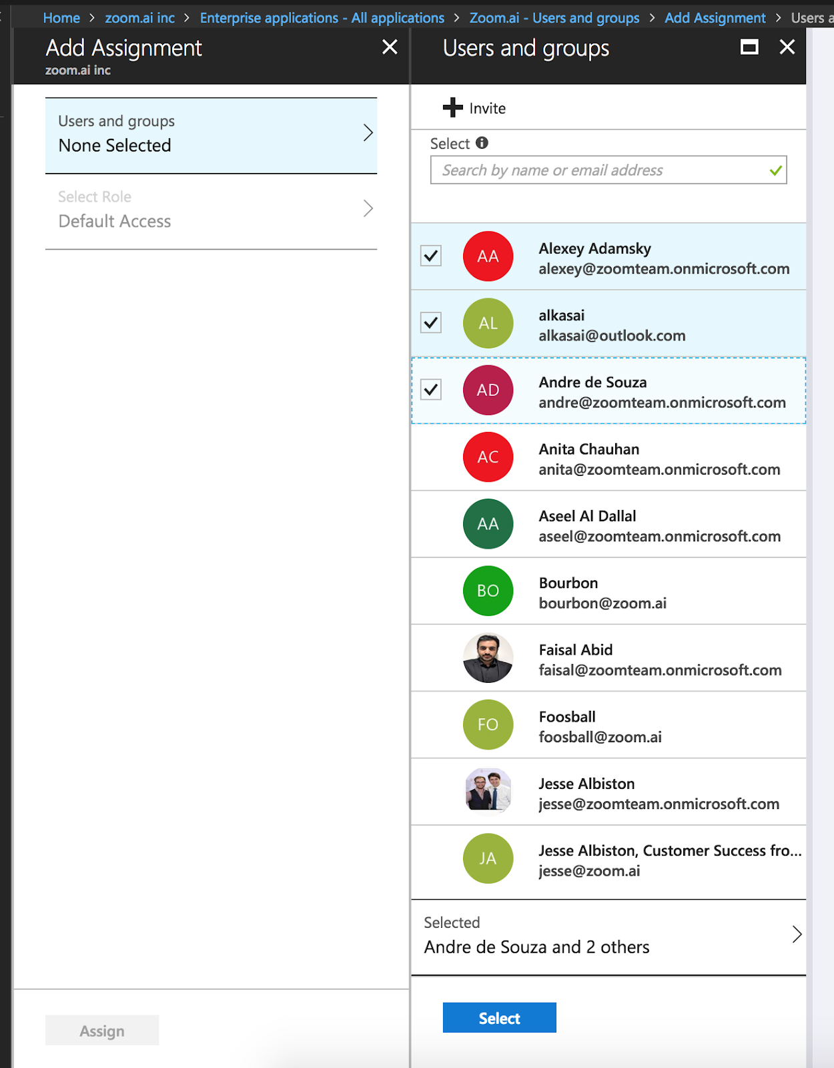The width and height of the screenshot is (834, 1068).
Task: Select the Foosball user name
Action: tap(567, 717)
